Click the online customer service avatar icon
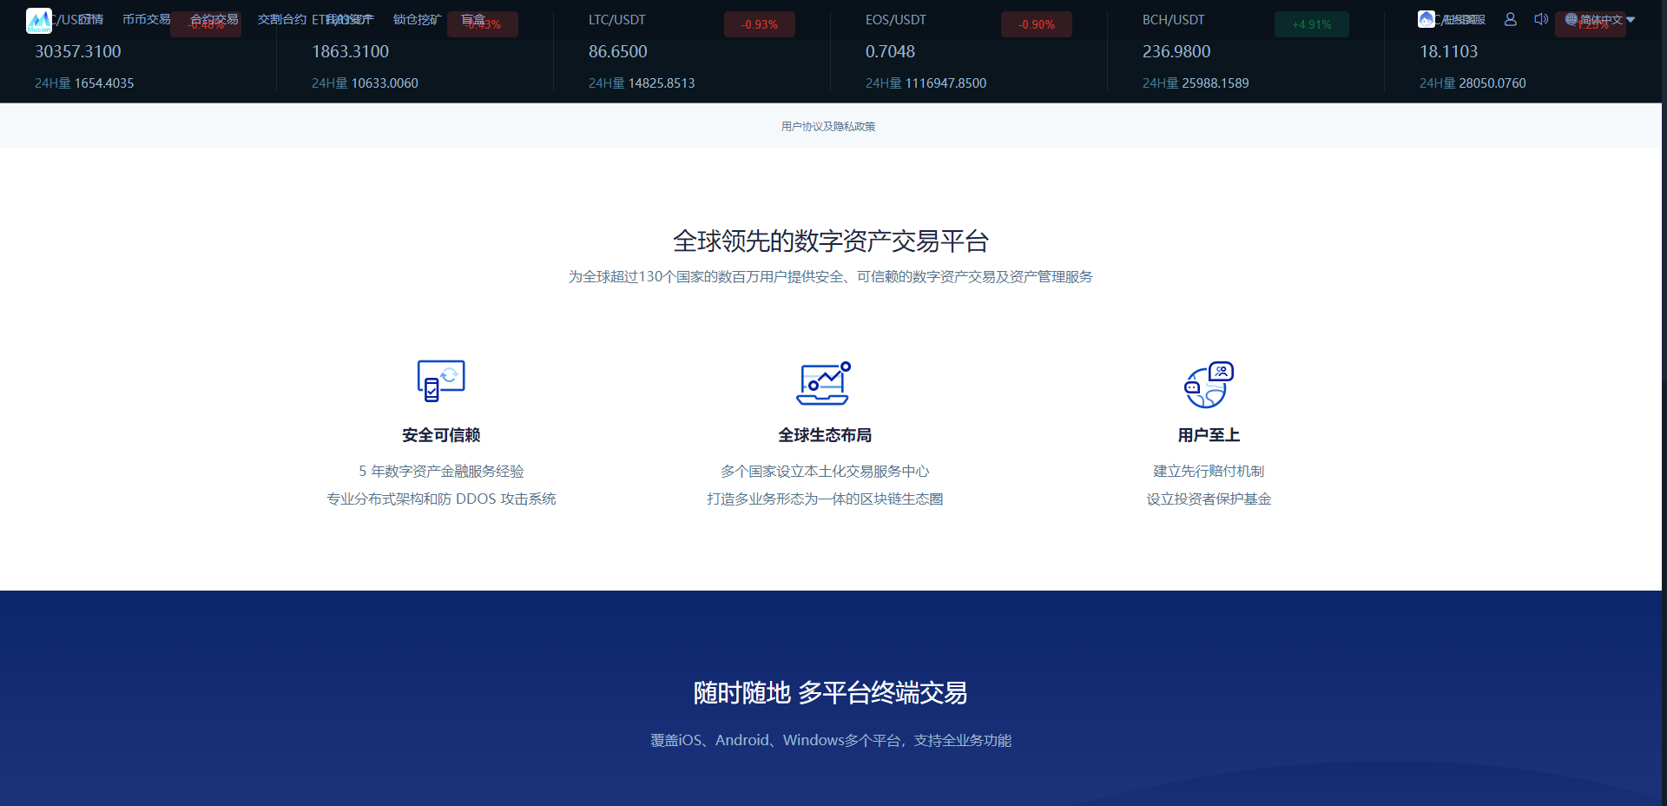This screenshot has height=806, width=1667. coord(1427,19)
